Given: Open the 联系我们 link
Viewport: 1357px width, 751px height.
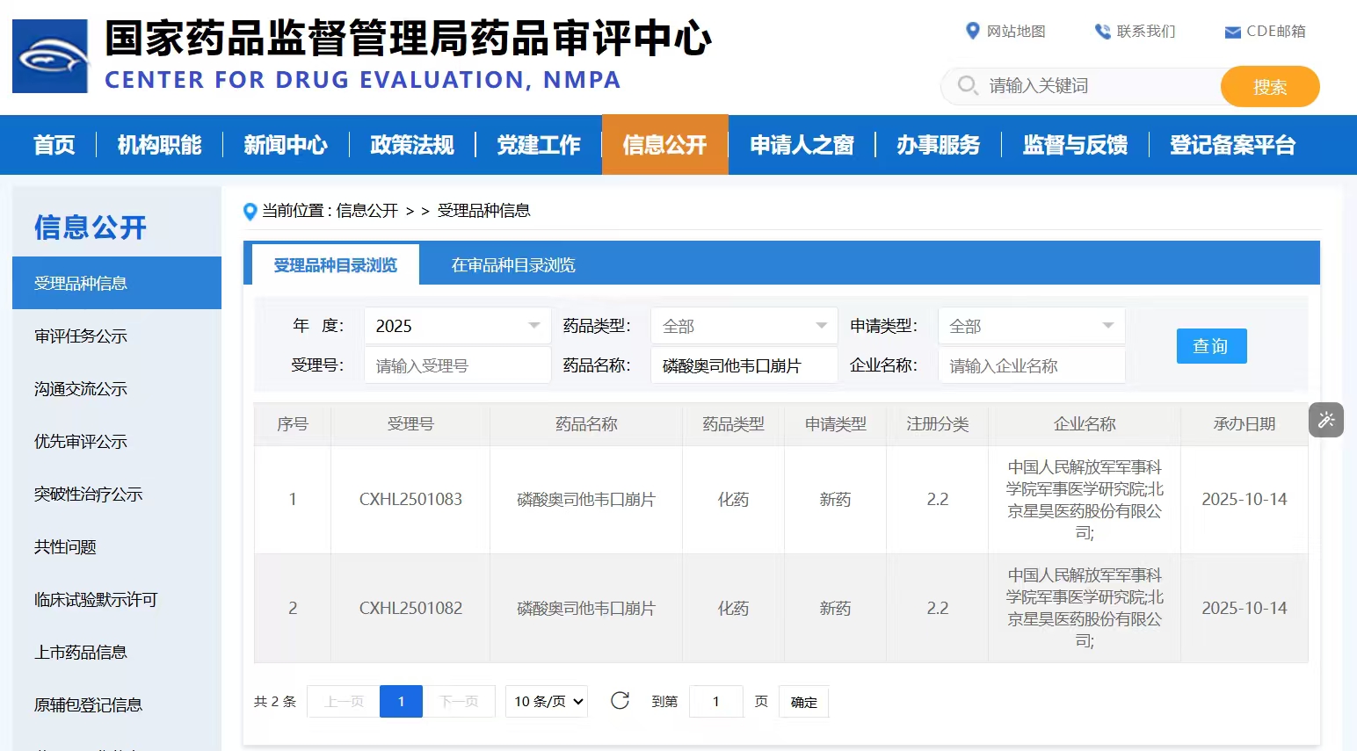Looking at the screenshot, I should 1146,32.
